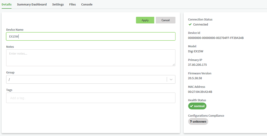Go to the Files tab
This screenshot has width=267, height=136.
click(x=72, y=4)
